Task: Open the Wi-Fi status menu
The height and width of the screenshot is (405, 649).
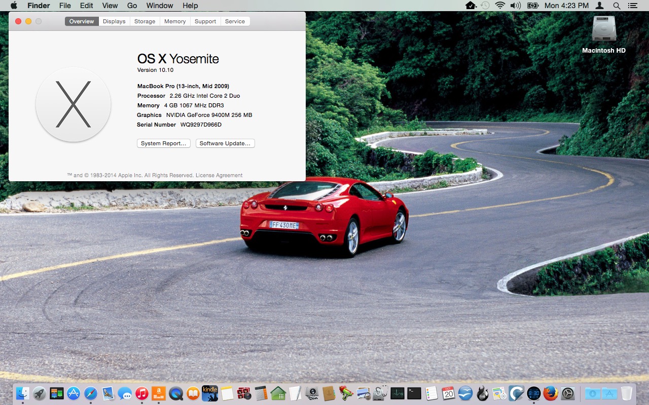Action: pyautogui.click(x=500, y=6)
